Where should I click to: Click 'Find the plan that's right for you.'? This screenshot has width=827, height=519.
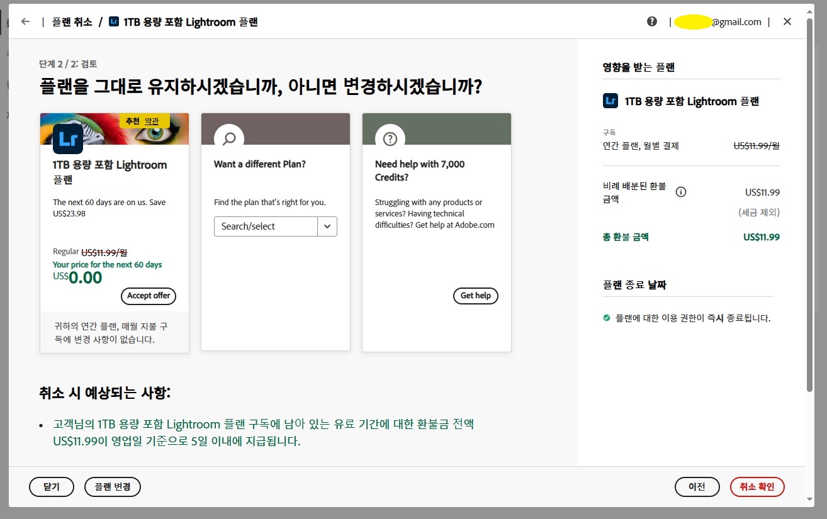coord(270,202)
